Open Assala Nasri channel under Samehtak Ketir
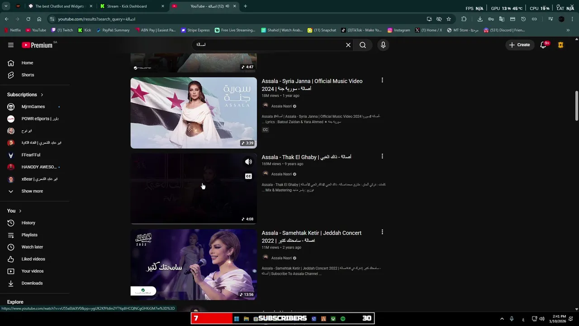 click(x=281, y=258)
